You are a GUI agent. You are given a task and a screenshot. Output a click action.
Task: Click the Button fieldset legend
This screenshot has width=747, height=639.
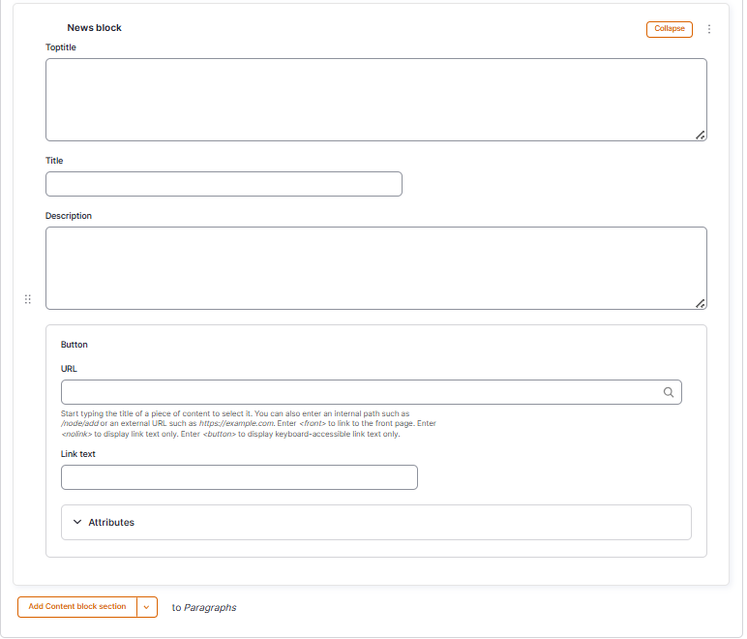pyautogui.click(x=75, y=345)
